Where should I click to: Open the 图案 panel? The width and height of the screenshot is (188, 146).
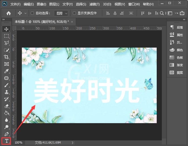click(x=176, y=73)
